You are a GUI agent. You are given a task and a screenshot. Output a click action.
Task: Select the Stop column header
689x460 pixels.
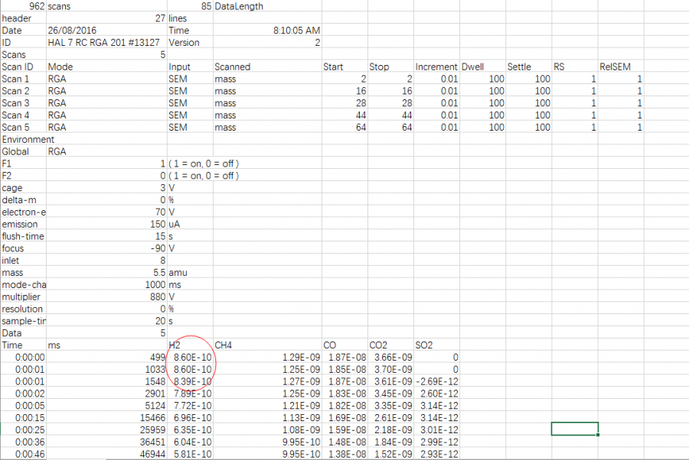pos(391,66)
